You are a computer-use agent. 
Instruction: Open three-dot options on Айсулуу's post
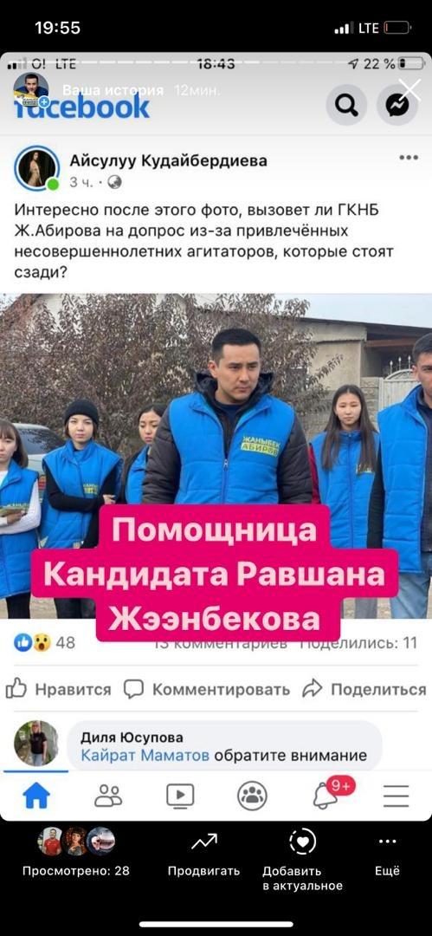point(409,158)
